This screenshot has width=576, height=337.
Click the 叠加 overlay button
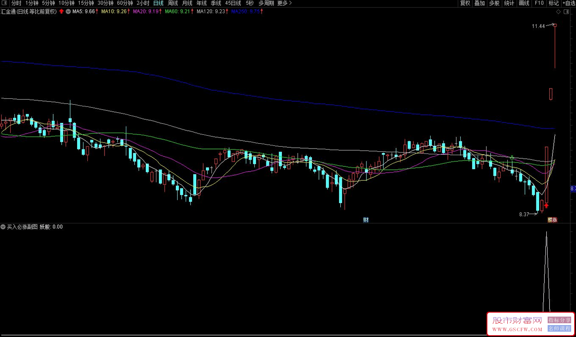click(479, 3)
